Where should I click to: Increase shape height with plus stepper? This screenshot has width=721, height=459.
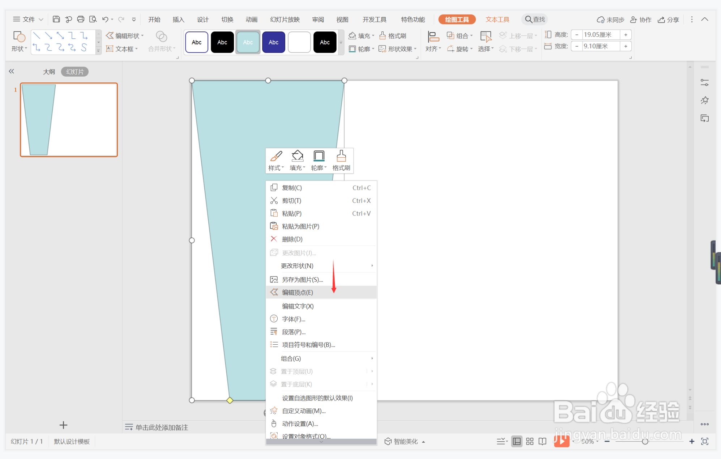coord(626,35)
